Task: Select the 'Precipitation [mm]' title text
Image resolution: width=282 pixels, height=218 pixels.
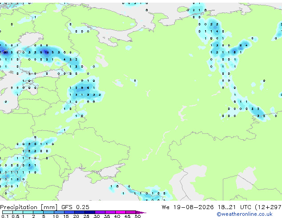Action: click(29, 207)
